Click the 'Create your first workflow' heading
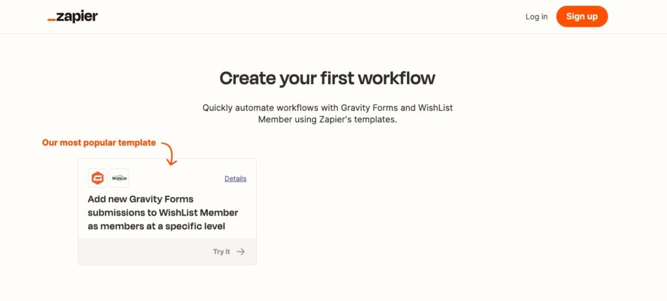 click(x=327, y=78)
